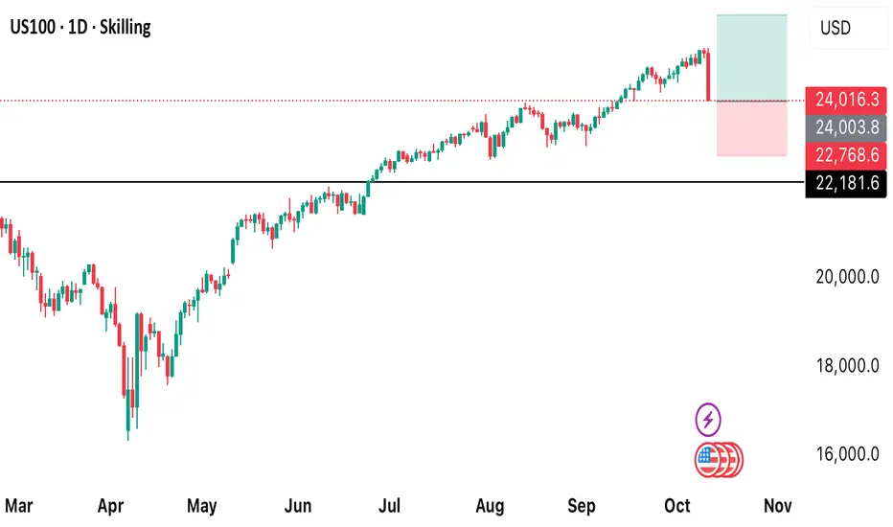Click the purple lightning bolt event icon
Screen dimensions: 893x527
click(708, 419)
